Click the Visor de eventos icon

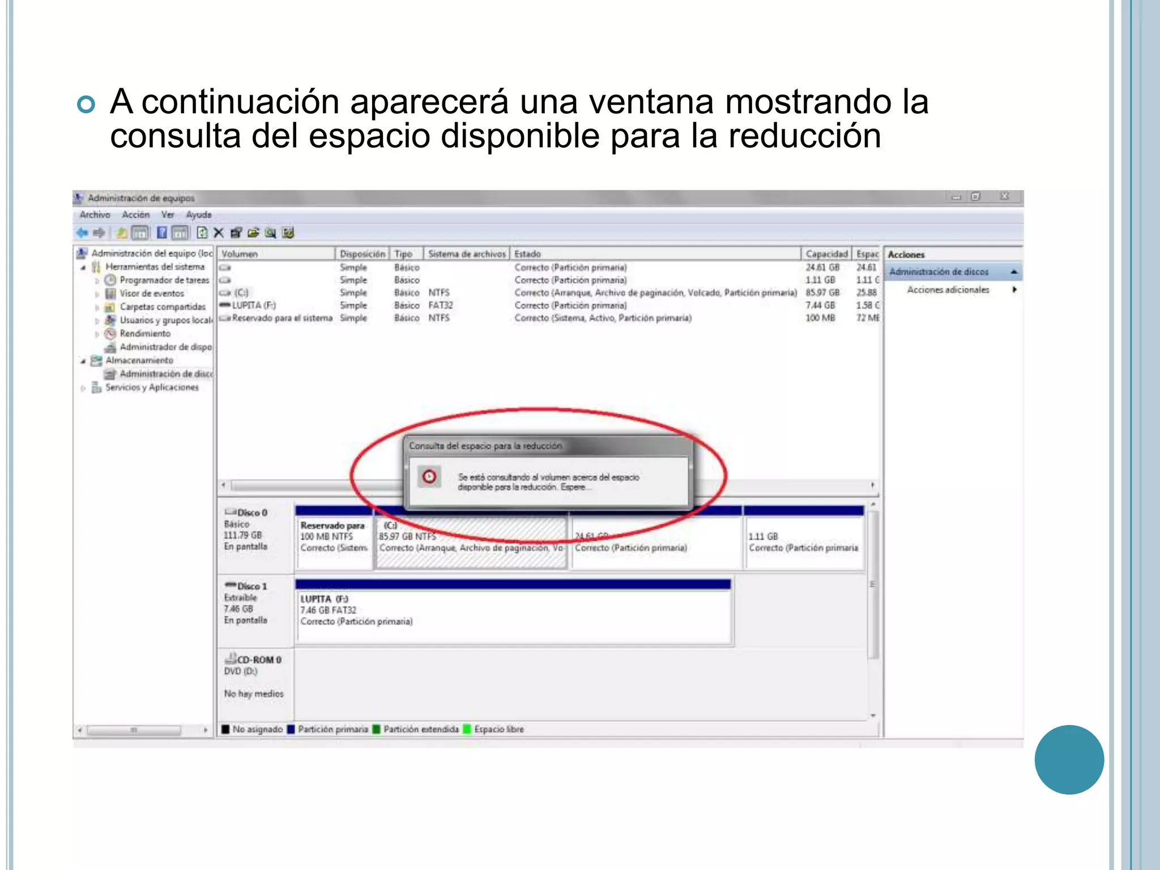click(110, 293)
